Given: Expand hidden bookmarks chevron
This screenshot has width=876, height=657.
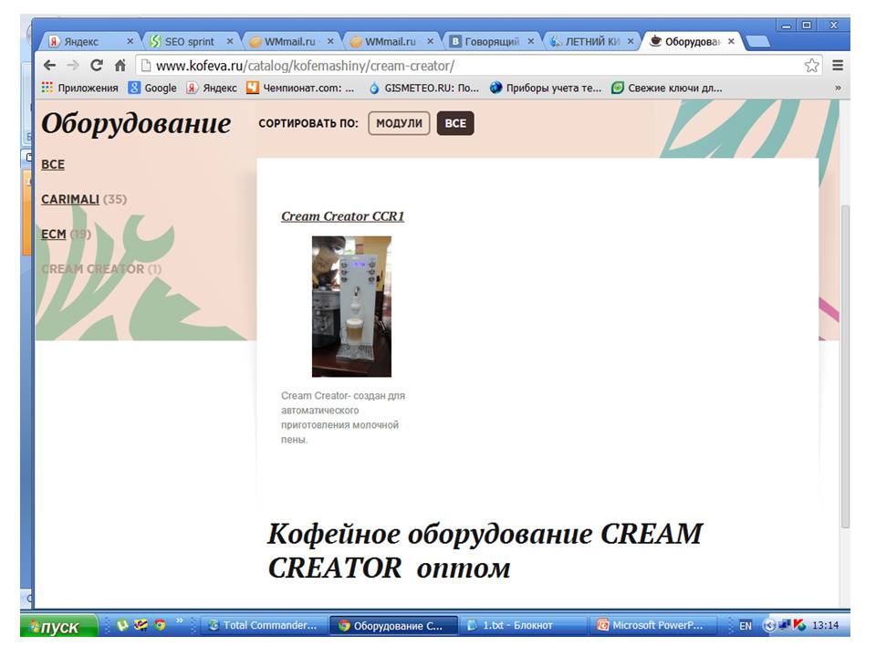Looking at the screenshot, I should pos(838,88).
